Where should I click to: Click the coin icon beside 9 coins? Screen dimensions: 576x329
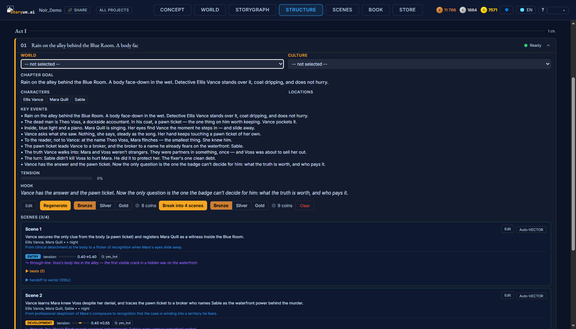274,206
